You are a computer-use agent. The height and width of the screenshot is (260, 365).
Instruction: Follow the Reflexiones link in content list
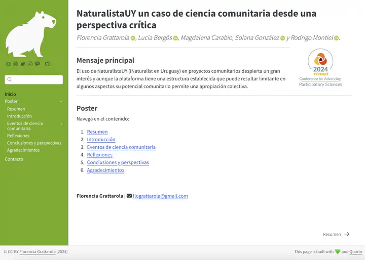100,155
